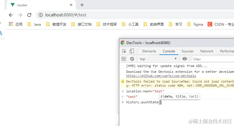
Task: Open the CSDN bookmark
Action: (x=221, y=24)
